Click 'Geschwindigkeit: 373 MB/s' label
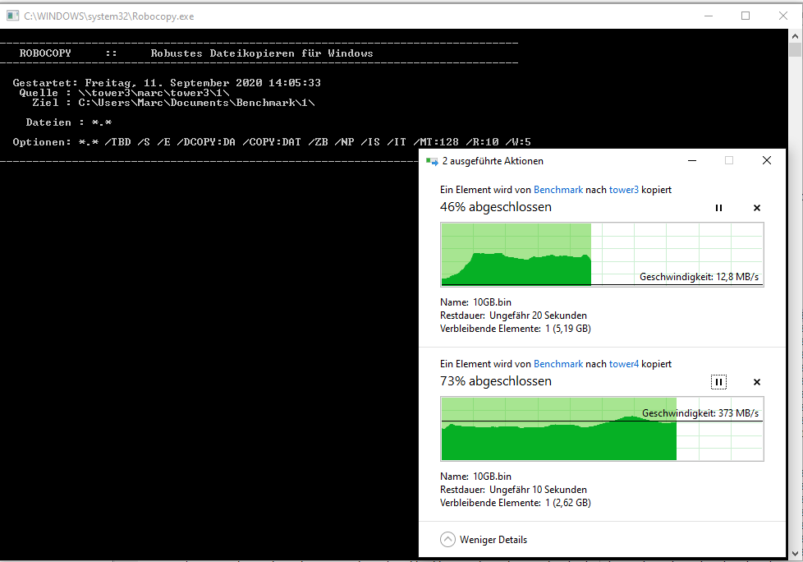803x562 pixels. [700, 413]
